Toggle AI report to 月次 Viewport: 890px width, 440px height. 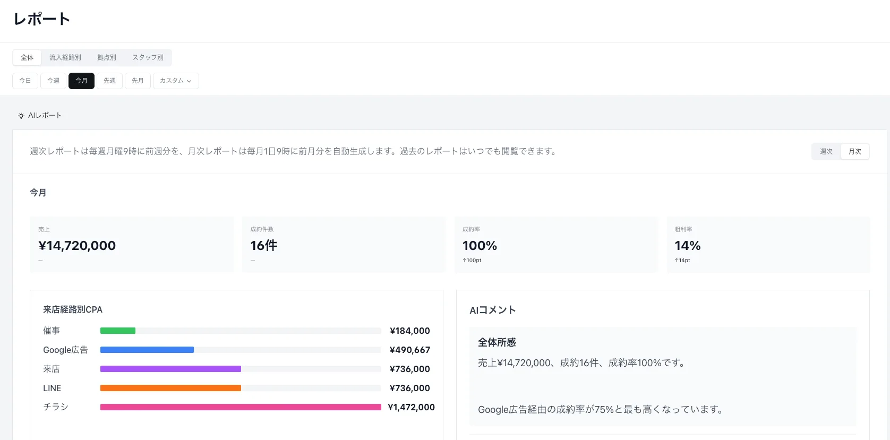(x=855, y=151)
